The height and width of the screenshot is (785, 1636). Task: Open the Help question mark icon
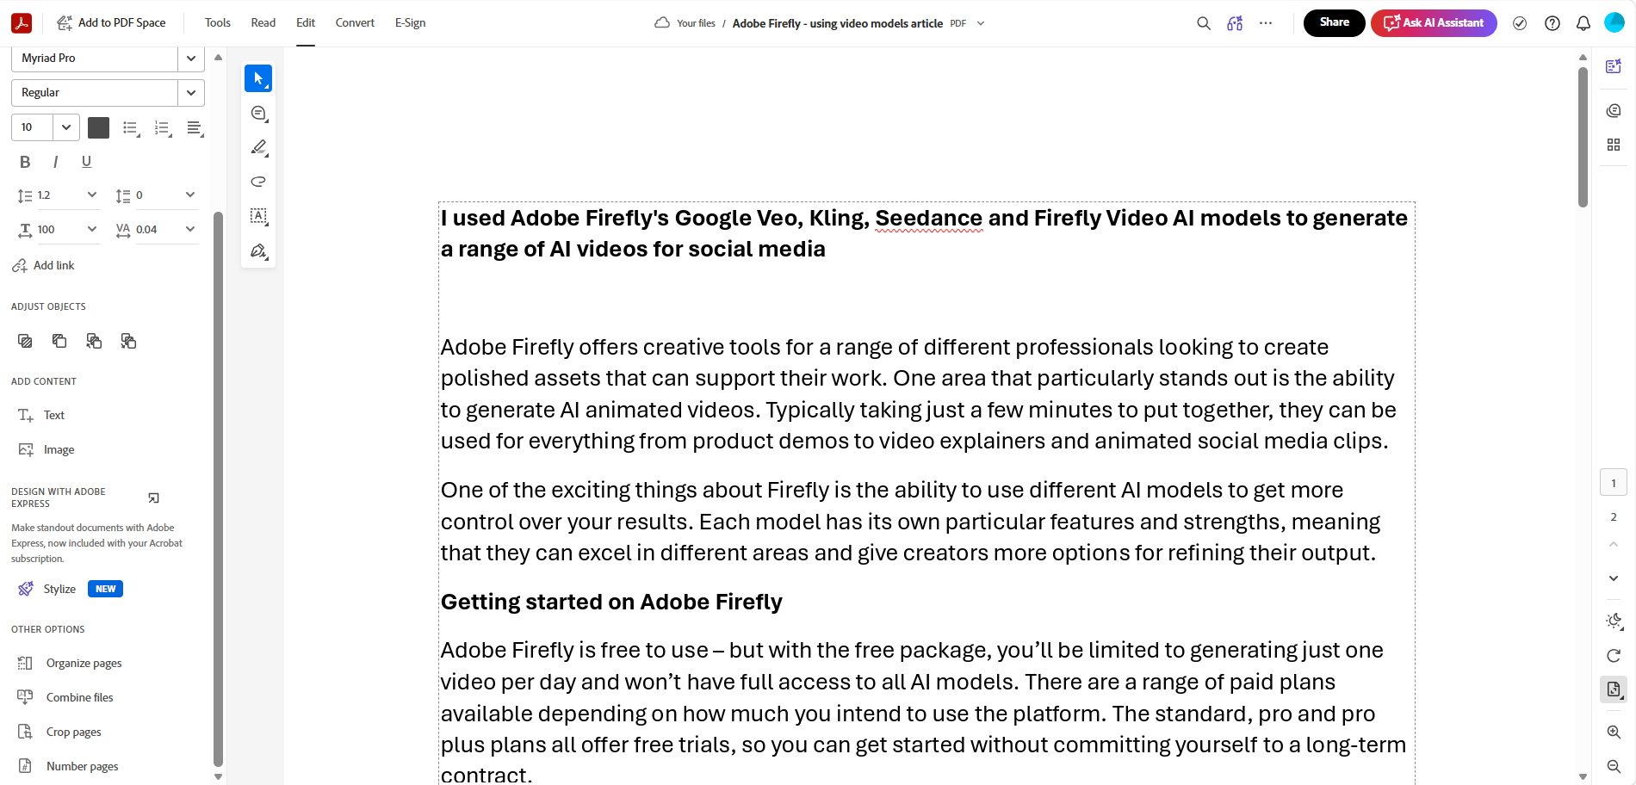point(1552,23)
